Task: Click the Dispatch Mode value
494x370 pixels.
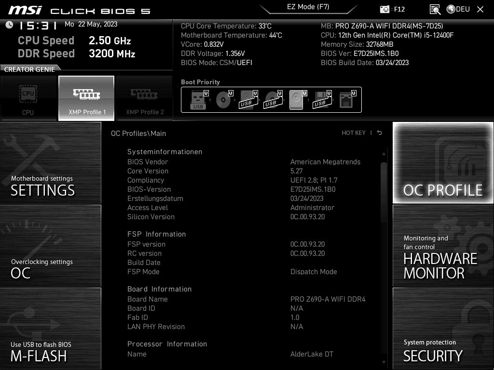Action: point(314,272)
